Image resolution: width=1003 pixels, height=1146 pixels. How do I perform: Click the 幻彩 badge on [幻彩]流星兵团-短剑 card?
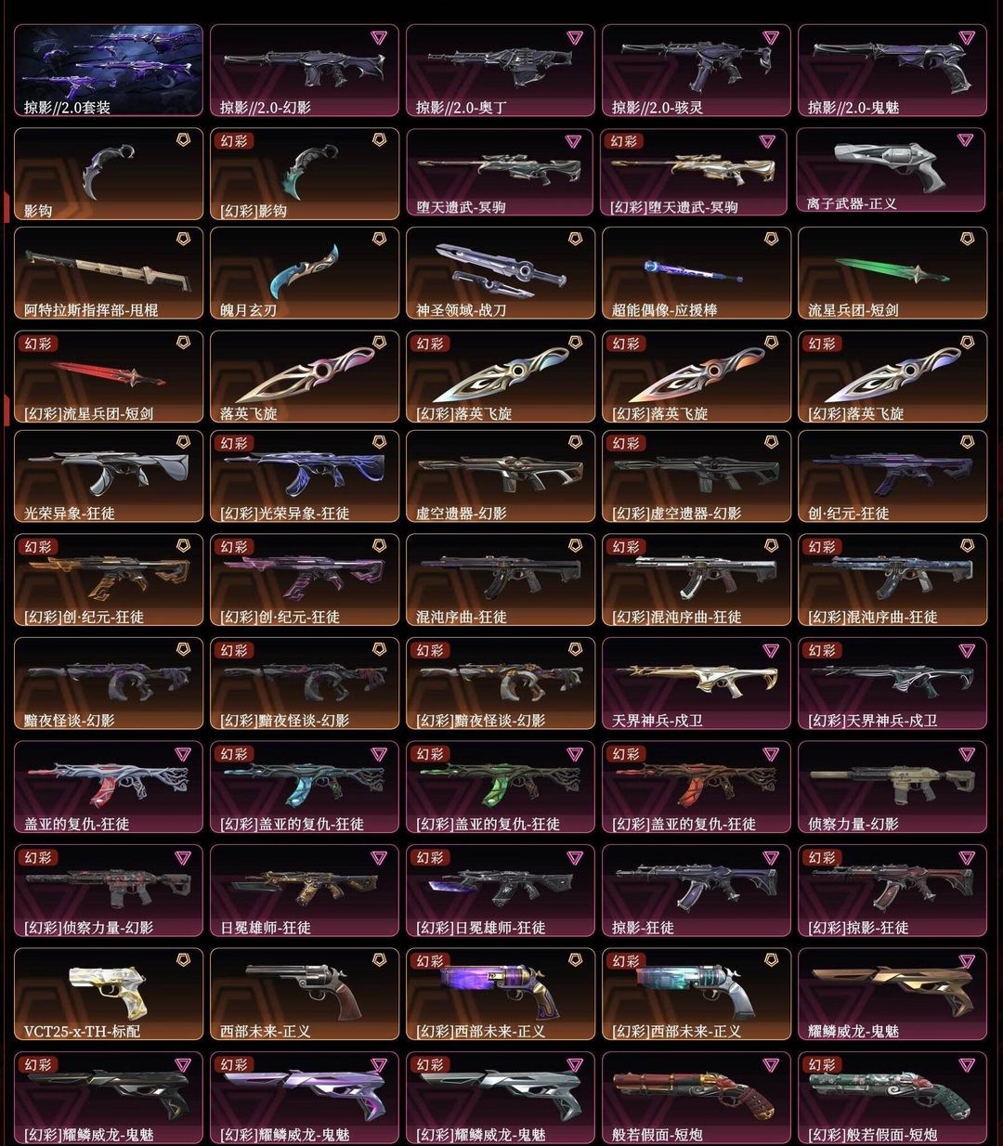pos(38,344)
